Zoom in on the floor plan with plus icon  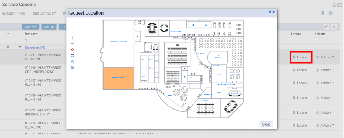coord(72,38)
